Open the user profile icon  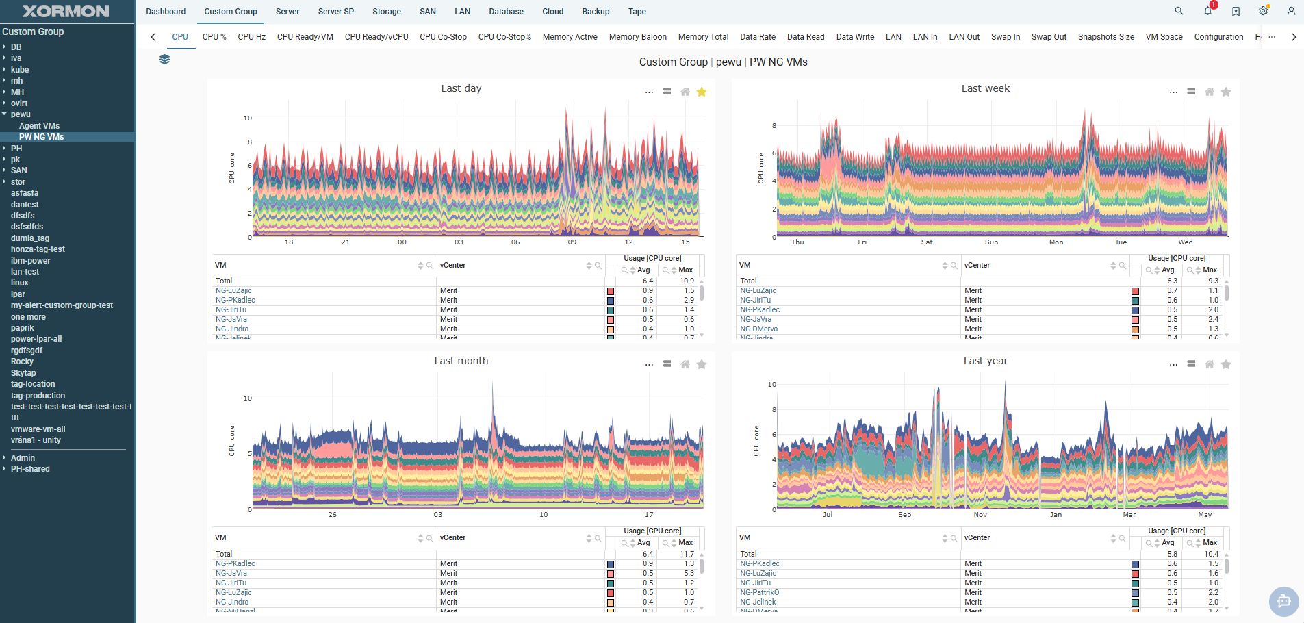pos(1291,11)
